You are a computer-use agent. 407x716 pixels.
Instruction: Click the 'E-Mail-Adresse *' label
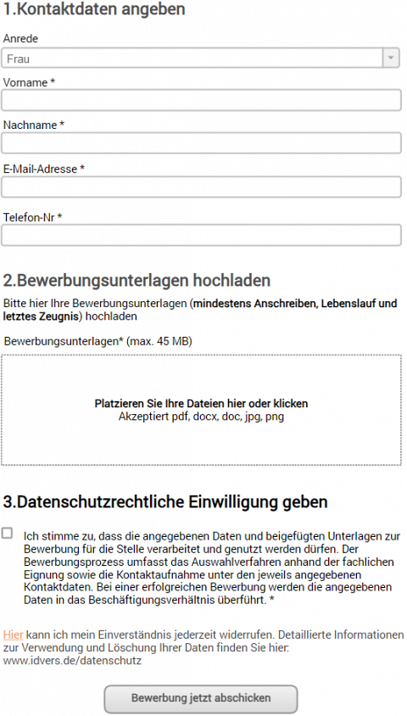point(44,169)
